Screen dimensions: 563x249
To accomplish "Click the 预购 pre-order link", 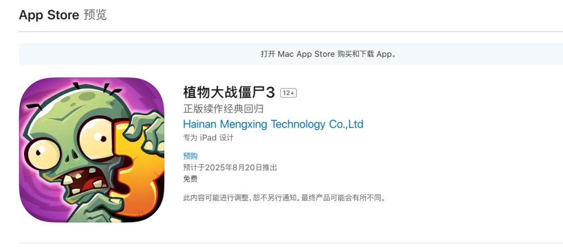I will pos(190,156).
